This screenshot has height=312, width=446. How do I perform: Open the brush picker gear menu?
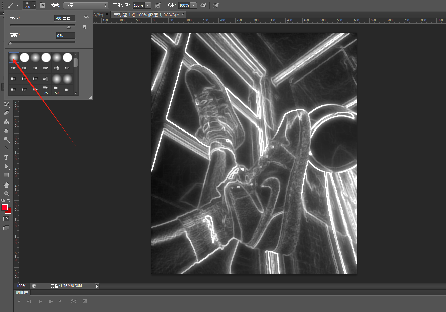[86, 17]
